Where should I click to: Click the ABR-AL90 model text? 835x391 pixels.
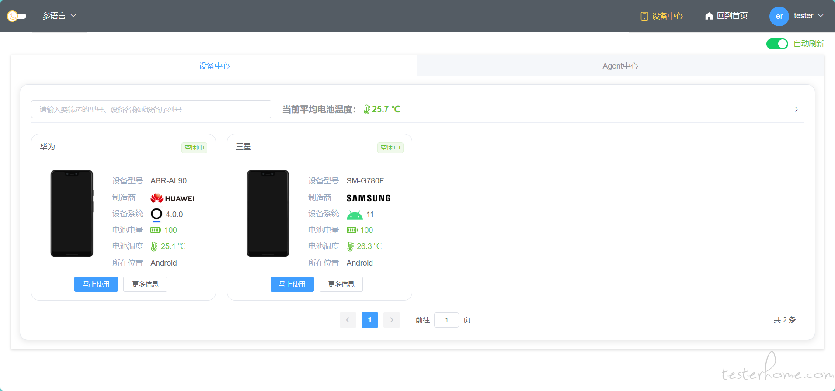click(169, 181)
